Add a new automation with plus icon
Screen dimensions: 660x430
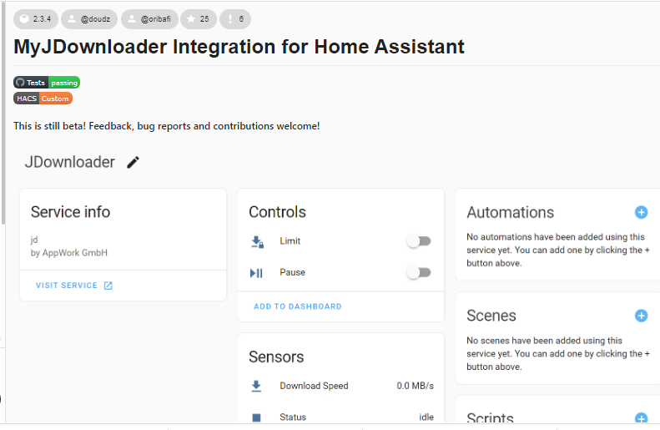(641, 212)
